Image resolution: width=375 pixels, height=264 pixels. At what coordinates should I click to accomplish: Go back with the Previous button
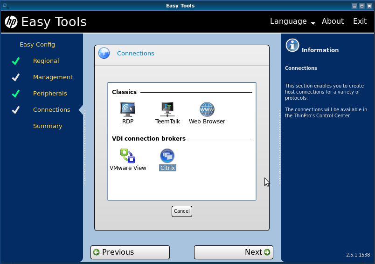click(130, 252)
